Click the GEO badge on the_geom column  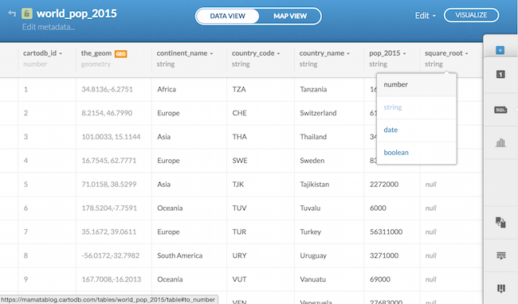click(x=120, y=54)
